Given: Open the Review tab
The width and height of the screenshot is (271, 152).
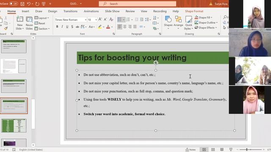Looking at the screenshot, I should click(x=130, y=11).
